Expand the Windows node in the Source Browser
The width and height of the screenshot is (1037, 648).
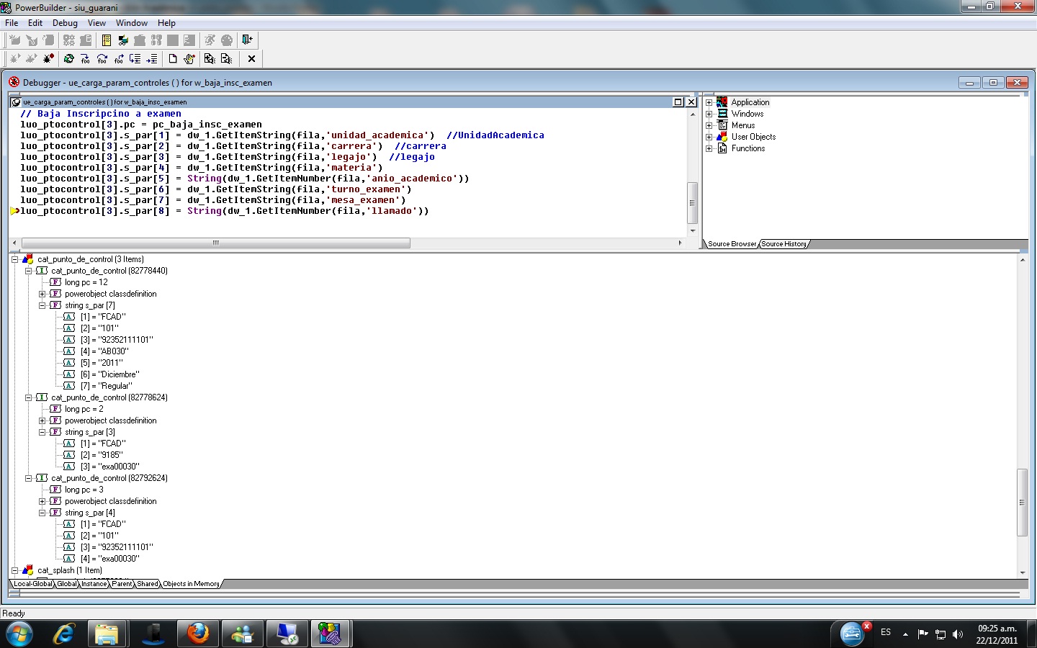click(709, 114)
